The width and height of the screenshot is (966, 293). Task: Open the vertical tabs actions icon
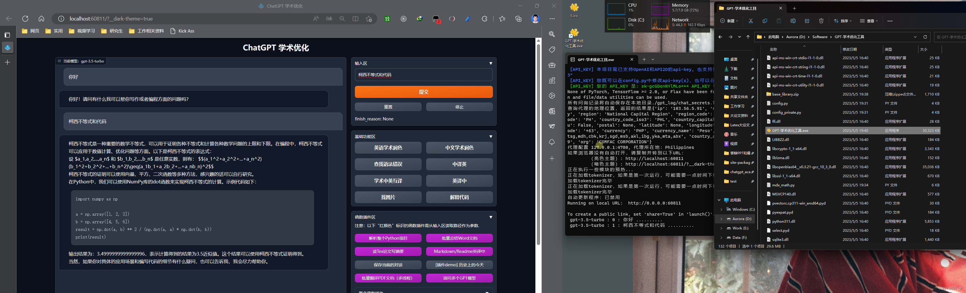7,35
